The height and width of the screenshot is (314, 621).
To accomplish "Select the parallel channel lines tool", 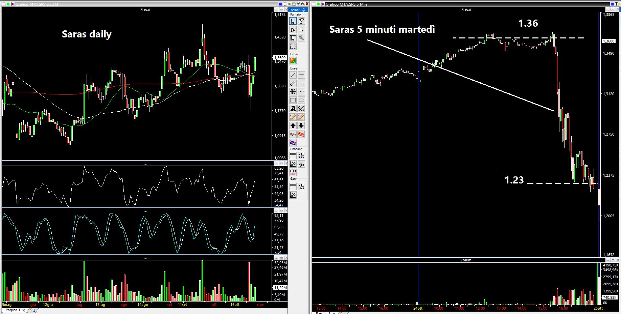I will (x=293, y=83).
